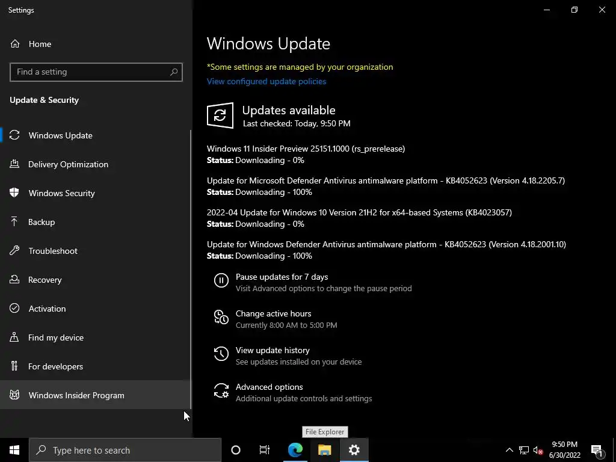Image resolution: width=616 pixels, height=462 pixels.
Task: Click the Activation checkmark circle icon
Action: [14, 309]
